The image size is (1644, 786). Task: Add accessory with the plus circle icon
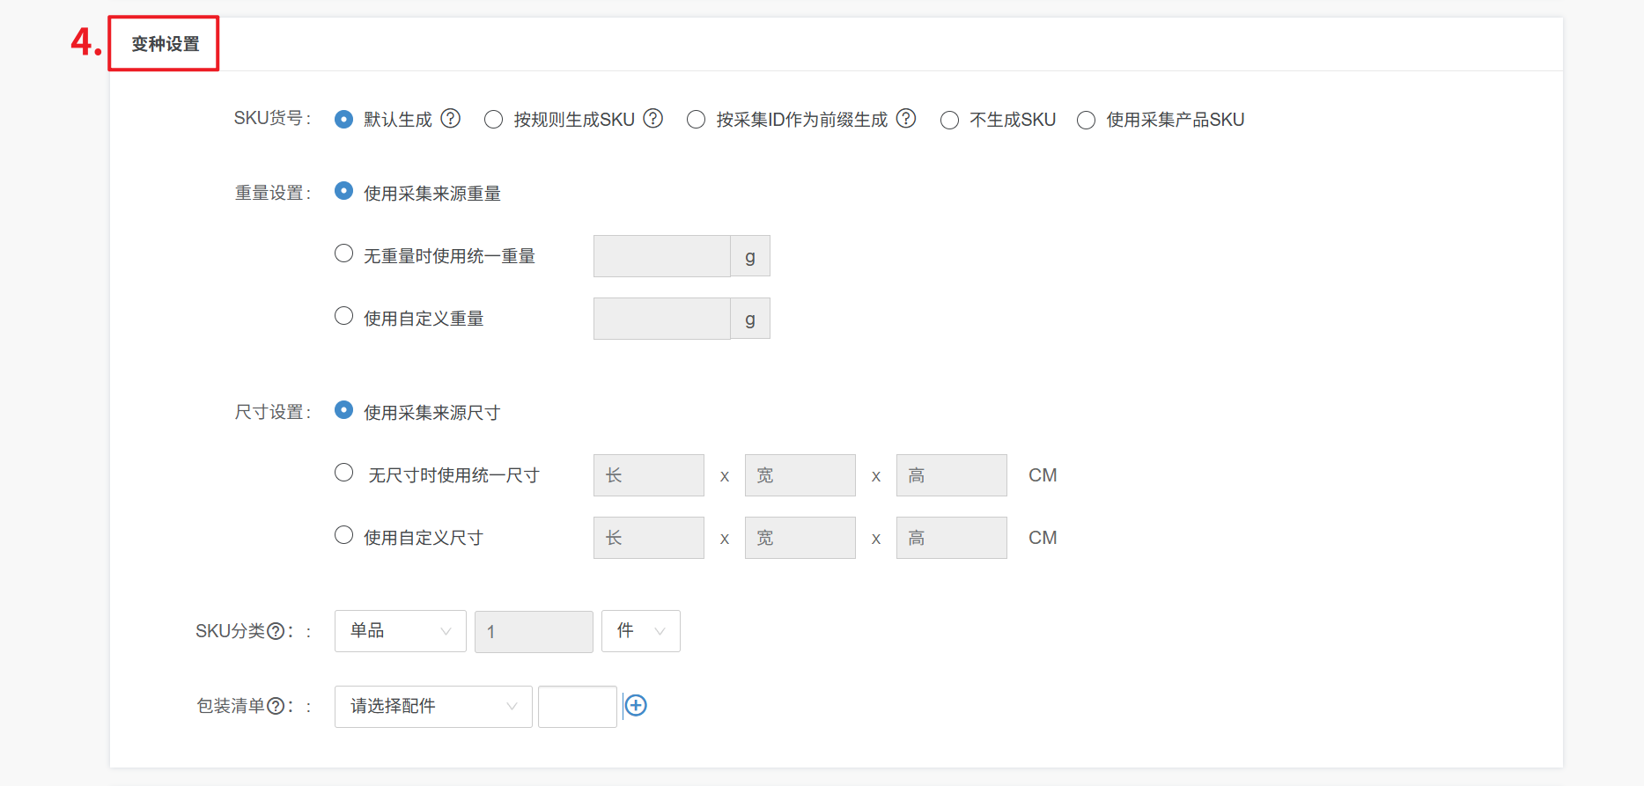(636, 705)
